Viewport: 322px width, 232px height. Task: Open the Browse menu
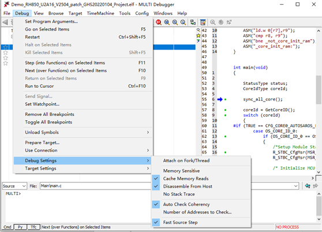[x=56, y=13]
